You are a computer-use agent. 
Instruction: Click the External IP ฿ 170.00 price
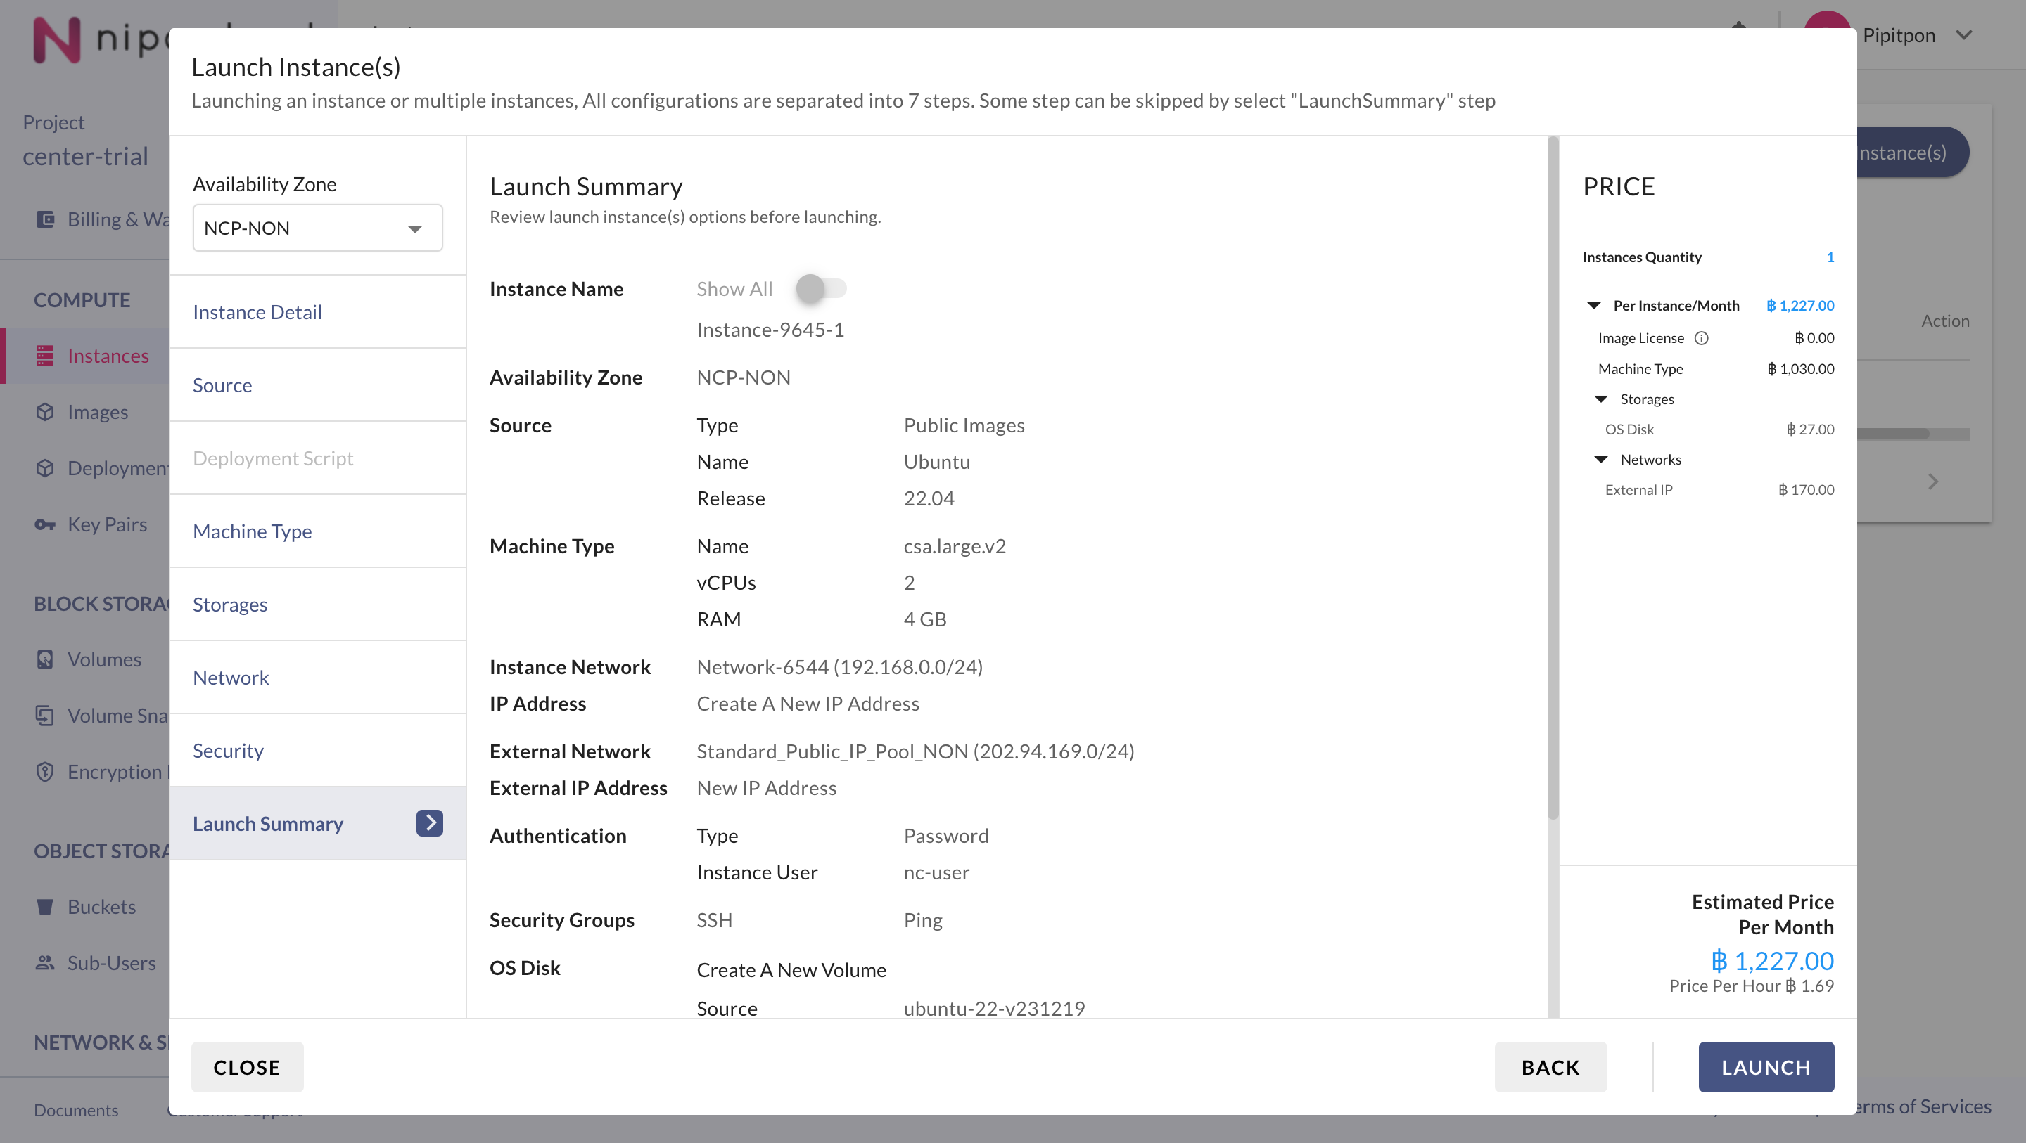(1806, 490)
